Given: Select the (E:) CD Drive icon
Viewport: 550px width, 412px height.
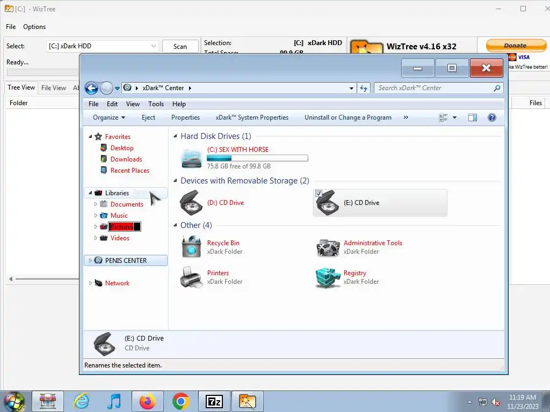Looking at the screenshot, I should 327,203.
